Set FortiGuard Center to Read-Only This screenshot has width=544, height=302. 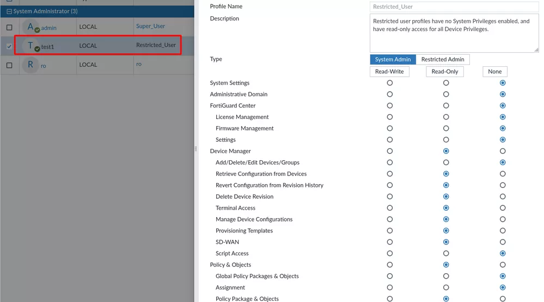point(446,105)
